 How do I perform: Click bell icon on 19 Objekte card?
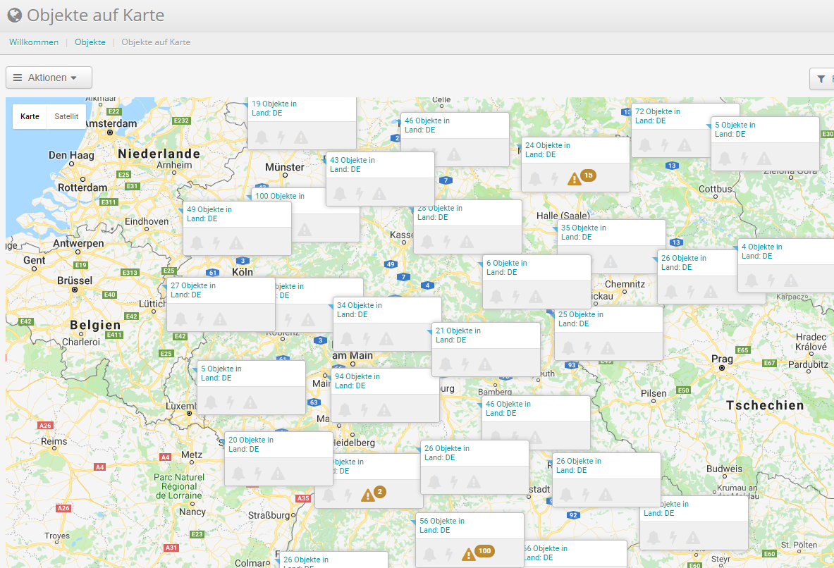(261, 137)
